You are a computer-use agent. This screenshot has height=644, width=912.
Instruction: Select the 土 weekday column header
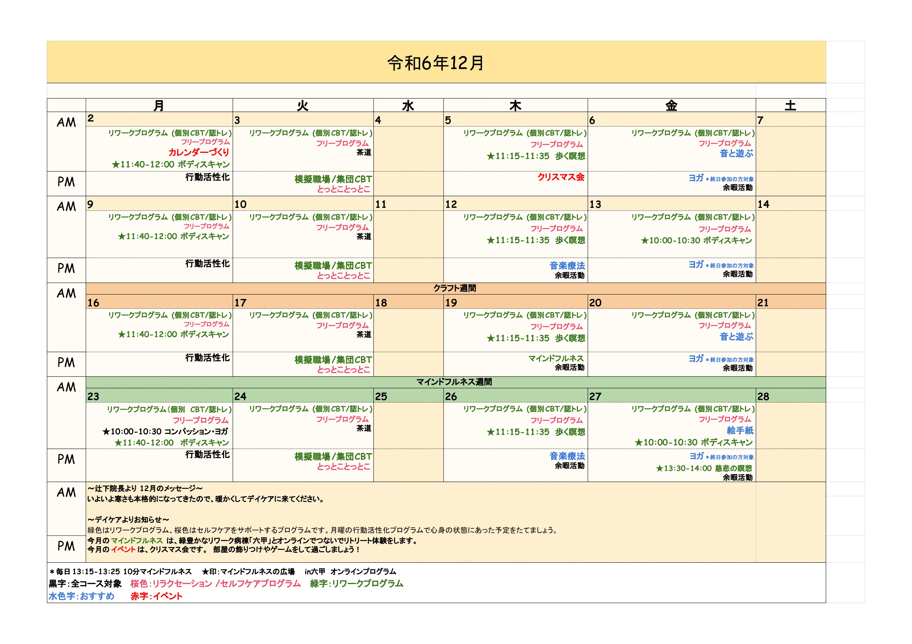(x=790, y=105)
